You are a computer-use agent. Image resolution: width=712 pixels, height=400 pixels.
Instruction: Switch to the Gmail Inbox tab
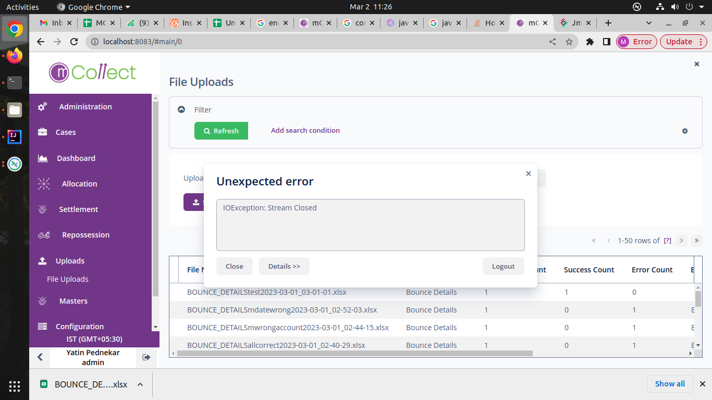tap(56, 23)
